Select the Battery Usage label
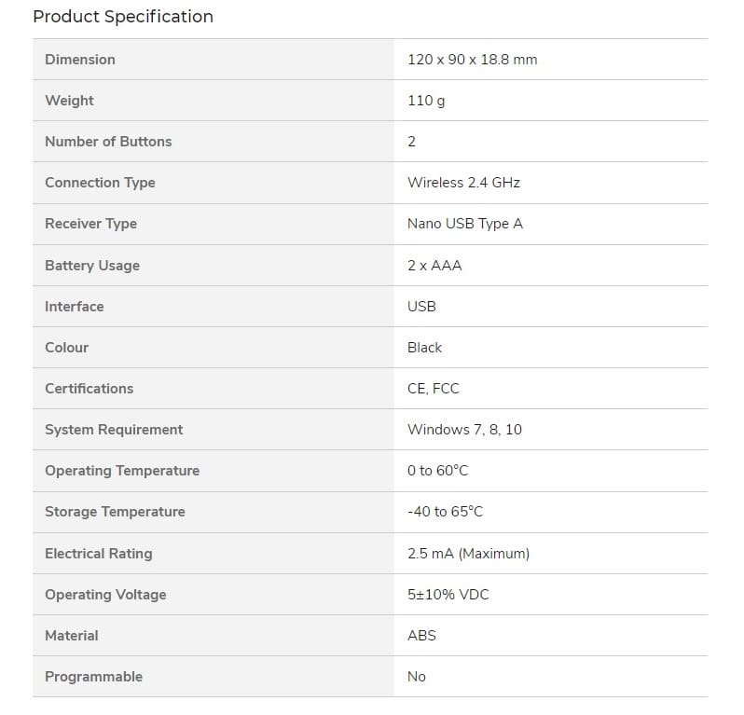 coord(92,266)
